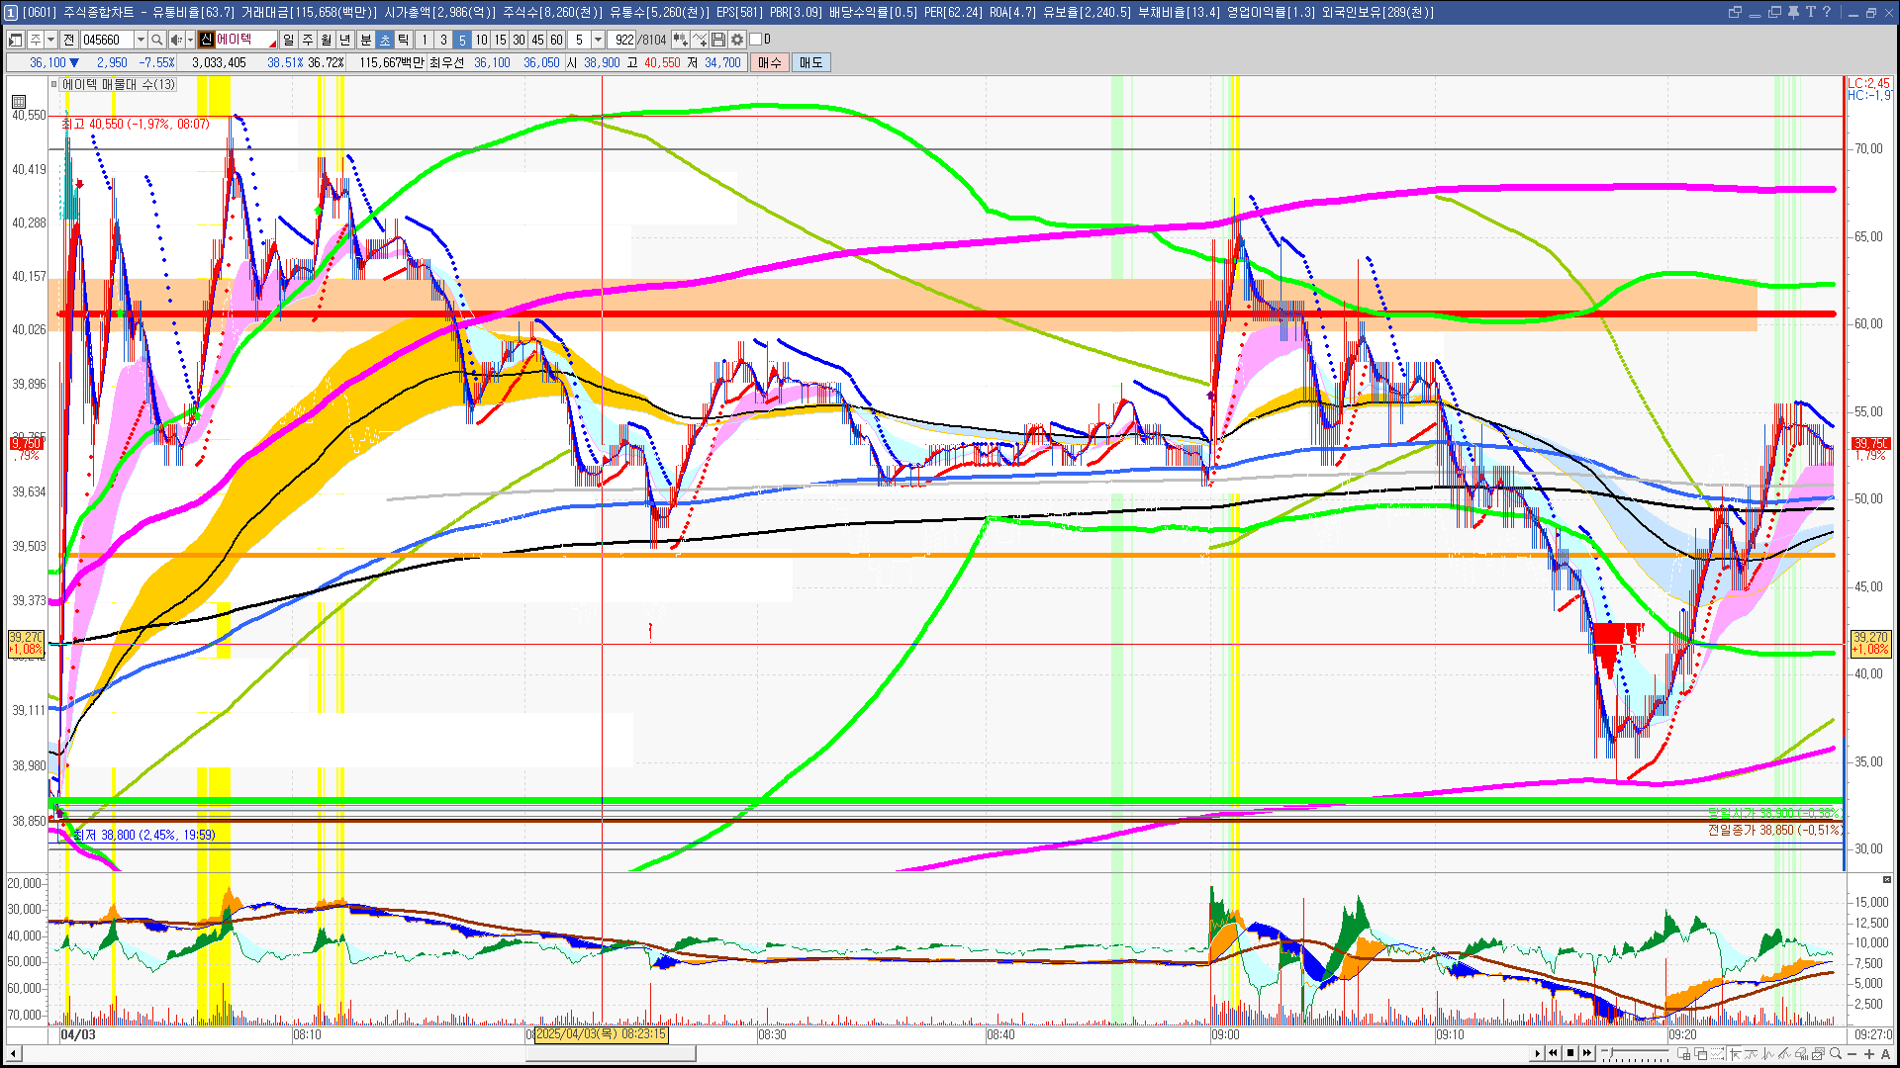The image size is (1900, 1068).
Task: Click the zoom magnifier icon at bottom right
Action: (x=1836, y=1054)
